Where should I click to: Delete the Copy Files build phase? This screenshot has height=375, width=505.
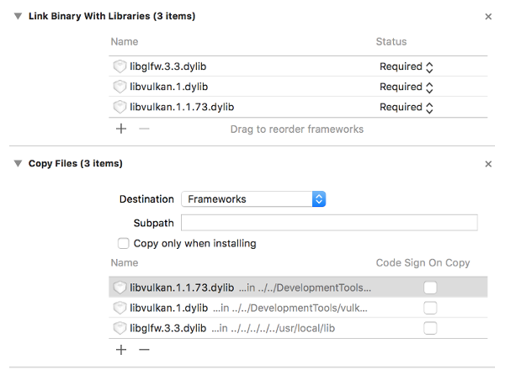click(488, 164)
